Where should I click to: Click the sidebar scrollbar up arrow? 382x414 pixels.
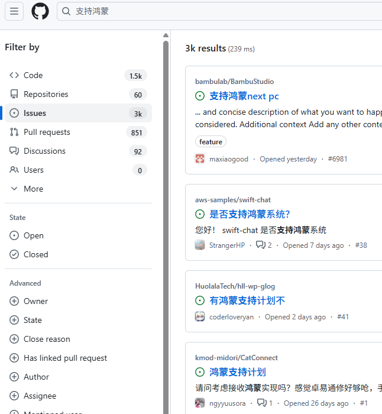166,35
